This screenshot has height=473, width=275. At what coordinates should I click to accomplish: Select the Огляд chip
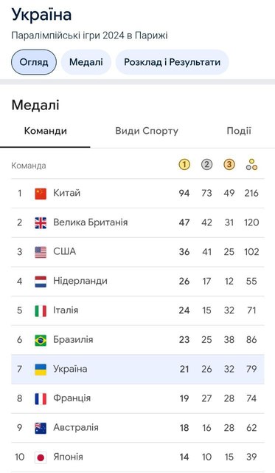[x=34, y=62]
